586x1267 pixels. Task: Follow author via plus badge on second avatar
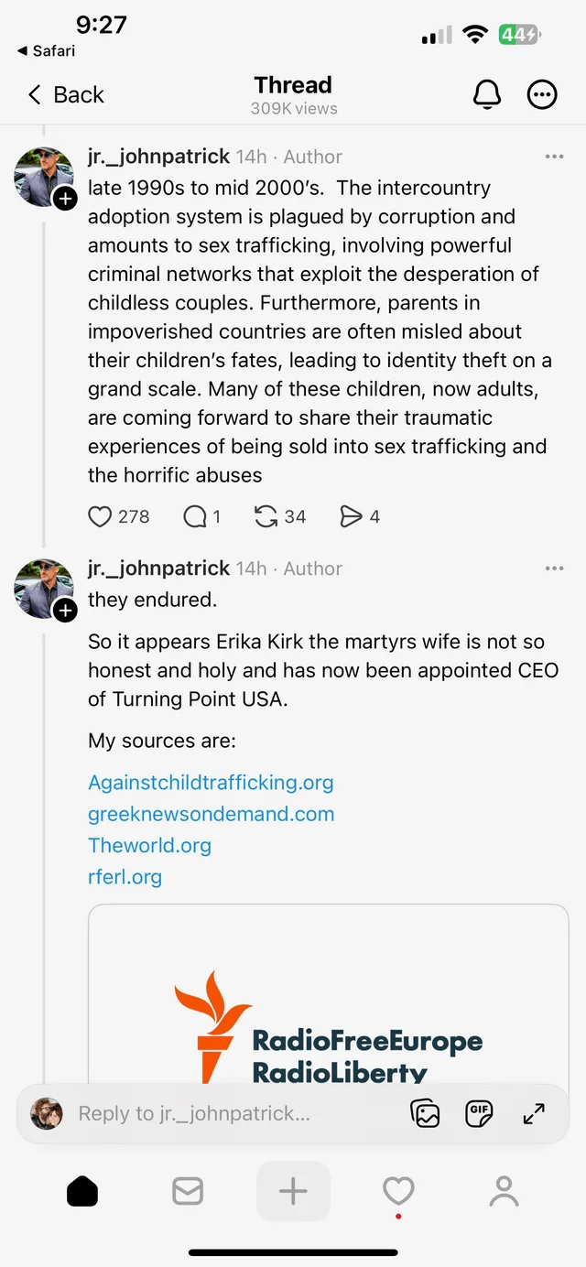(x=65, y=611)
